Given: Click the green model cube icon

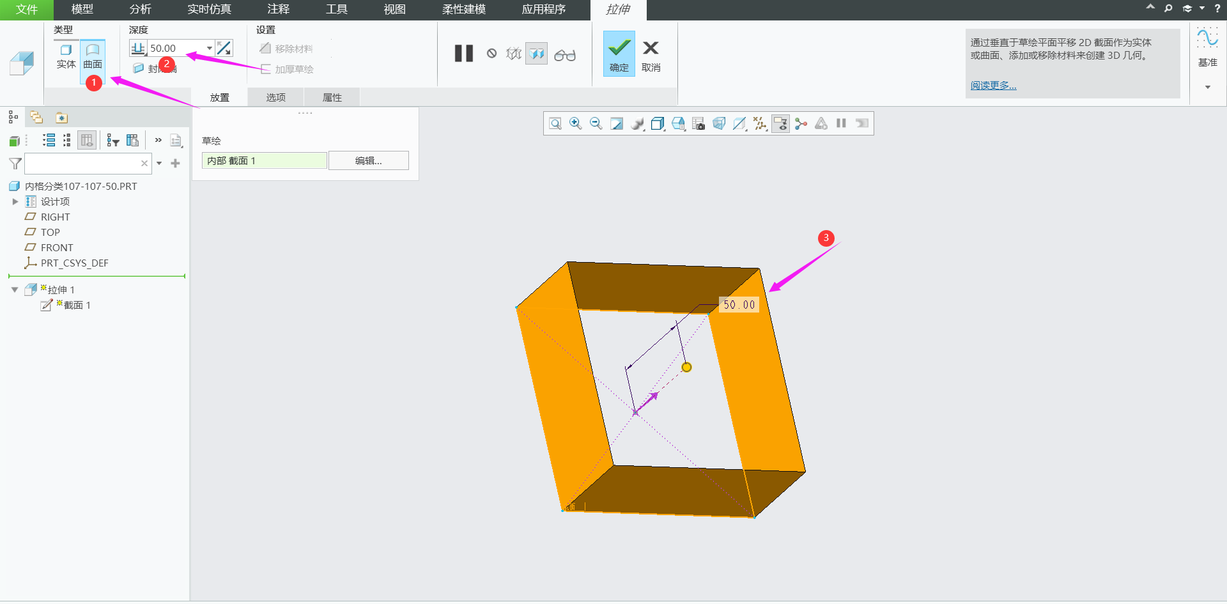Looking at the screenshot, I should pyautogui.click(x=15, y=141).
